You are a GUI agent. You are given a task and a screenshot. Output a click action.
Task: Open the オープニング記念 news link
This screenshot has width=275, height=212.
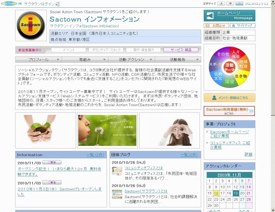pos(59,172)
